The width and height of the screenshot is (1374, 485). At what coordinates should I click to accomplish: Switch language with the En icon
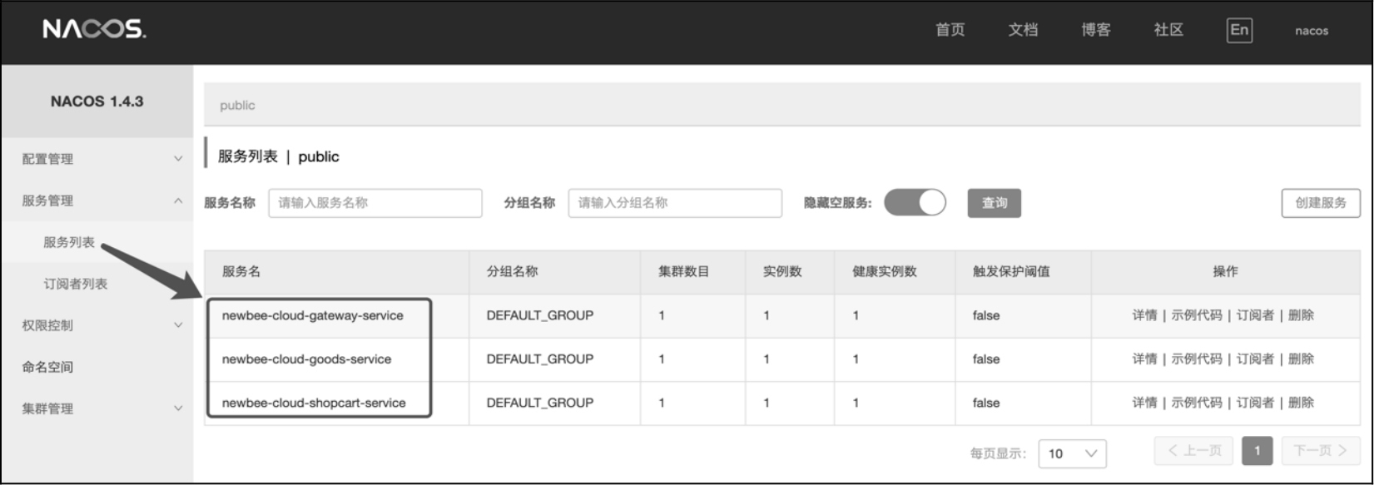[1239, 30]
